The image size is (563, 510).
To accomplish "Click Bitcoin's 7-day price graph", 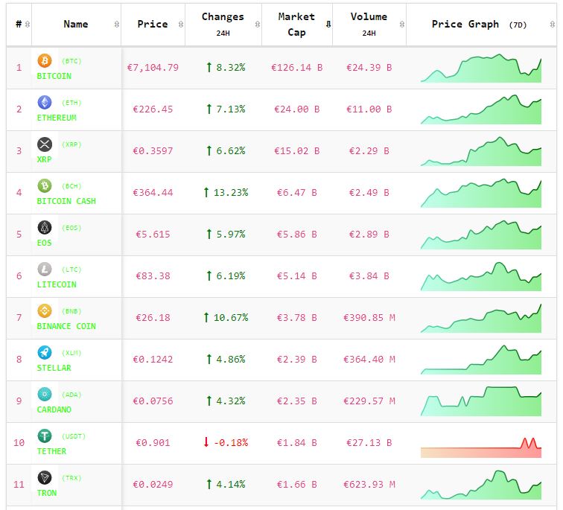I will tap(481, 68).
